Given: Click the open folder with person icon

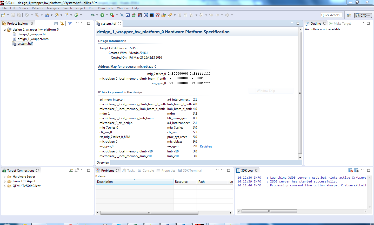Looking at the screenshot, I should (x=164, y=15).
